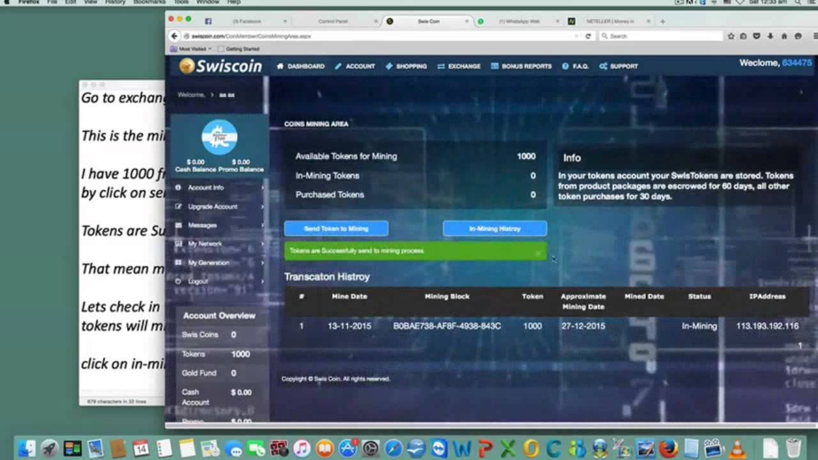Launch Microsoft Excel from the Dock
818x460 pixels.
(508, 448)
